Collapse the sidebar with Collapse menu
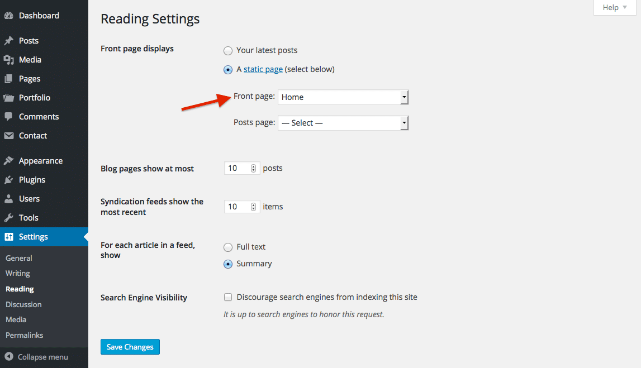 pyautogui.click(x=36, y=357)
